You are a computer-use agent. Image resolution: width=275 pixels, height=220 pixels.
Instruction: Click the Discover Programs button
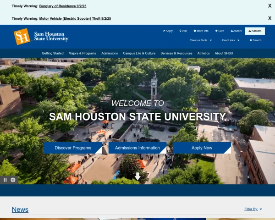click(73, 148)
